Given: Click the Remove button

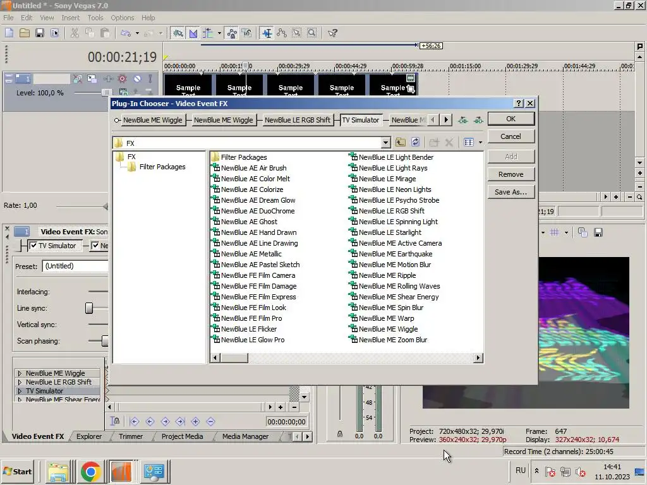Looking at the screenshot, I should (511, 174).
